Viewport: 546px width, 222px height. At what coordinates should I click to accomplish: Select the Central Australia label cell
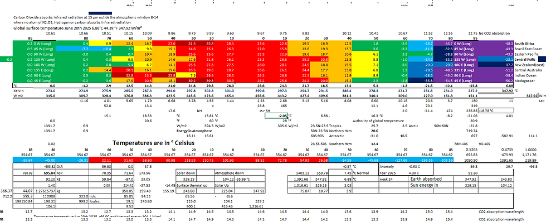point(528,70)
